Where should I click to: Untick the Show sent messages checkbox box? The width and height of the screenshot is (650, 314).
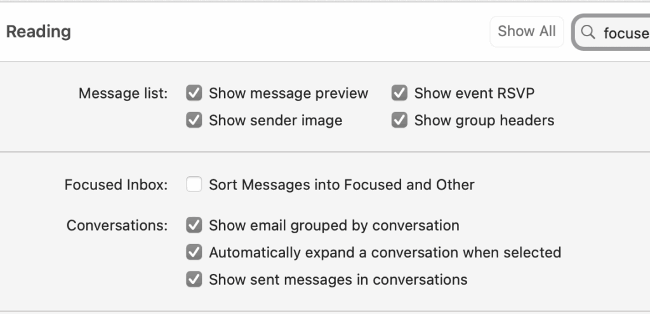194,279
